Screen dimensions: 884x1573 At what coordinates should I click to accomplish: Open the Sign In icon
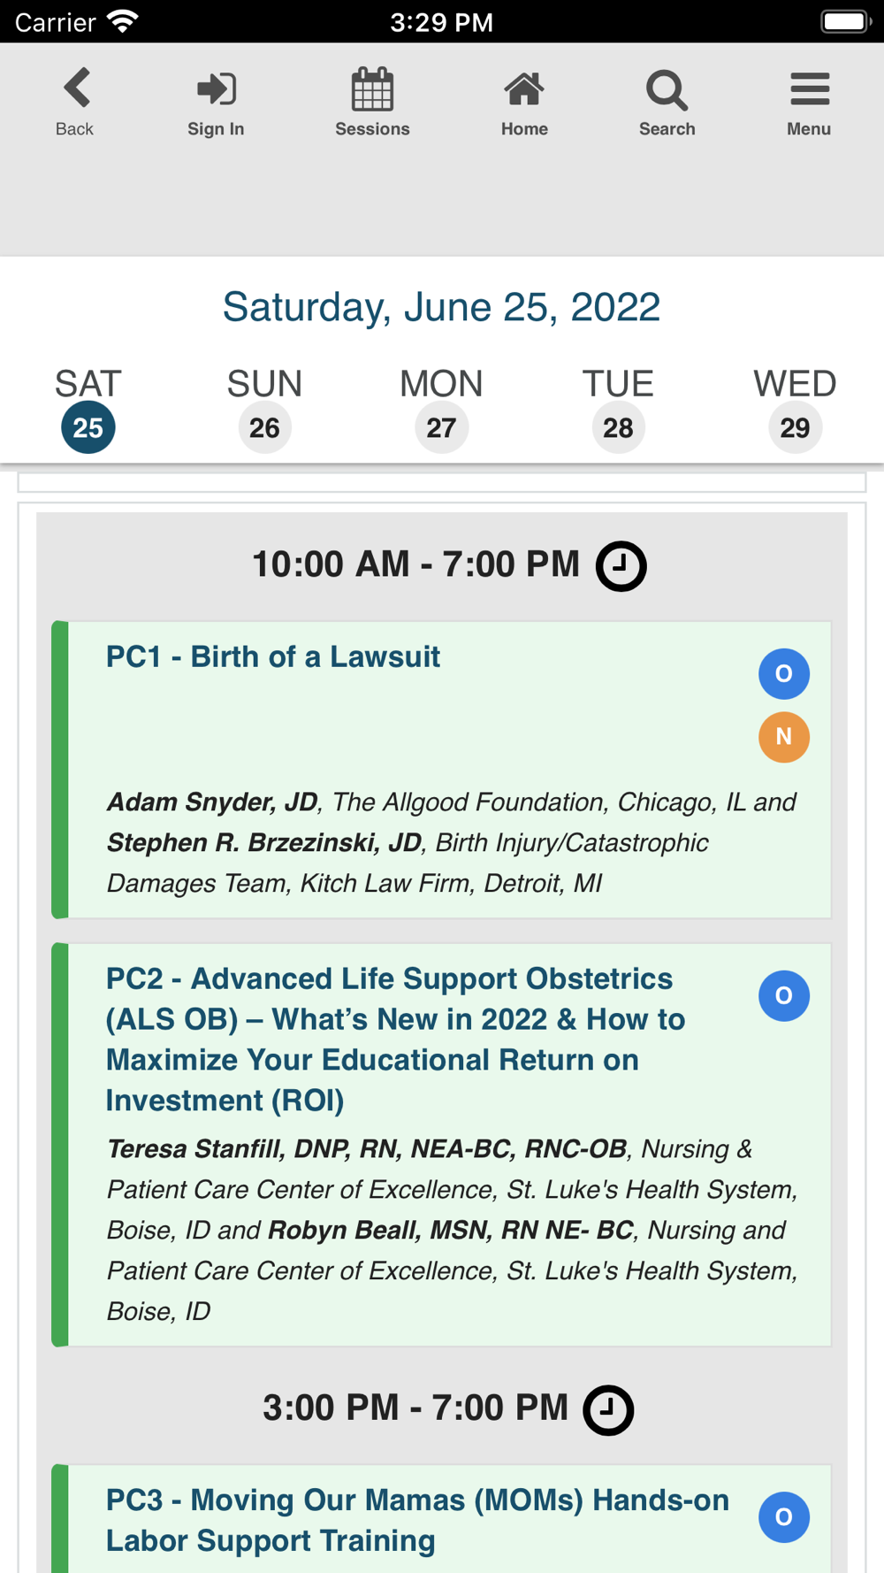pos(216,88)
